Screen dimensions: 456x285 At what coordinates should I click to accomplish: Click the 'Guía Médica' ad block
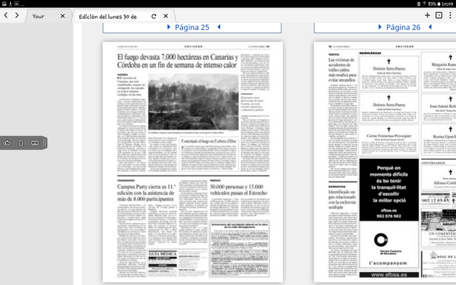[162, 263]
